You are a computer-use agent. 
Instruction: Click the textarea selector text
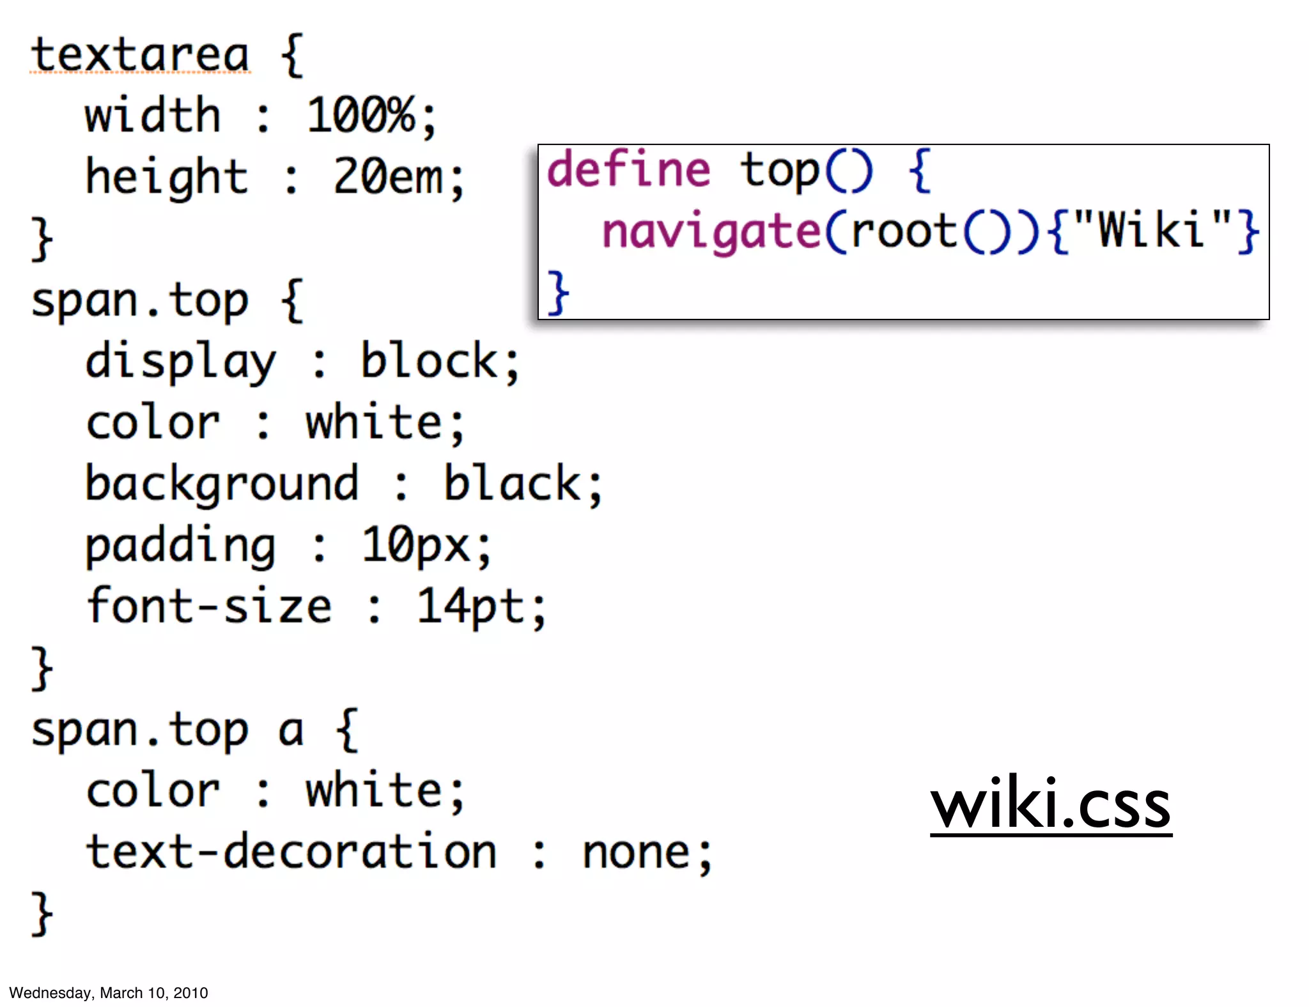[x=140, y=56]
